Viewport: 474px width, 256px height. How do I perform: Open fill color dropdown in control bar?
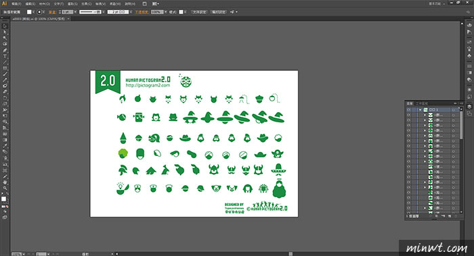[33, 12]
